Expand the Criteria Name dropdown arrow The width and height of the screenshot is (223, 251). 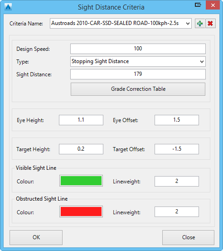coord(188,24)
